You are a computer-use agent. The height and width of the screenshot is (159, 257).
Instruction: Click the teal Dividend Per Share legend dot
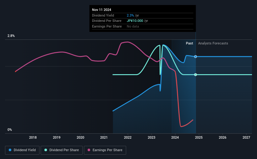tap(46, 150)
